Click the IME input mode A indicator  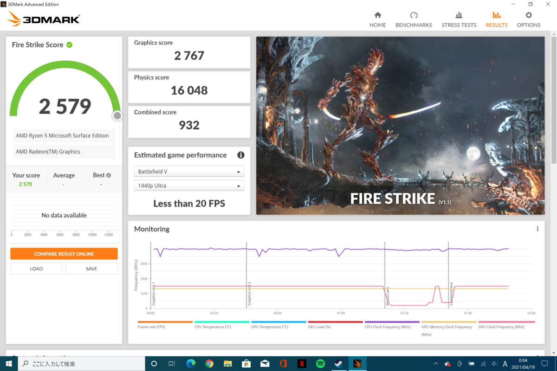pyautogui.click(x=505, y=364)
